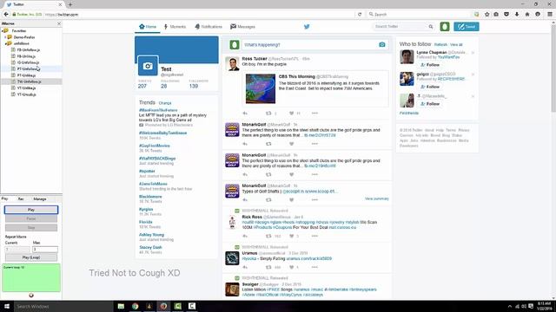This screenshot has width=556, height=312.
Task: Click the profile photo camera placeholder
Action: pos(148,66)
